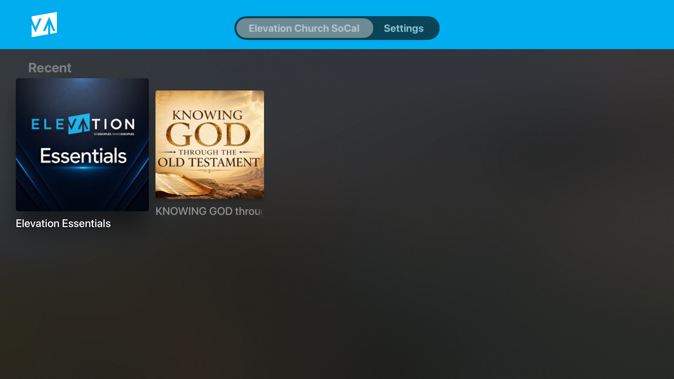The height and width of the screenshot is (379, 674).
Task: Select the Elevation Church SoCal tab
Action: coord(304,28)
